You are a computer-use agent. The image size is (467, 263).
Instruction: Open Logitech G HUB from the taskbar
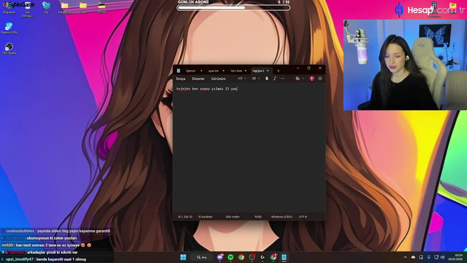[263, 257]
